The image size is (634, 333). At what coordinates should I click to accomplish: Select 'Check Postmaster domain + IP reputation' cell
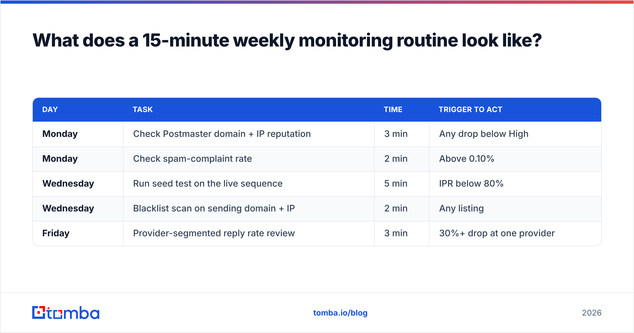pos(249,134)
